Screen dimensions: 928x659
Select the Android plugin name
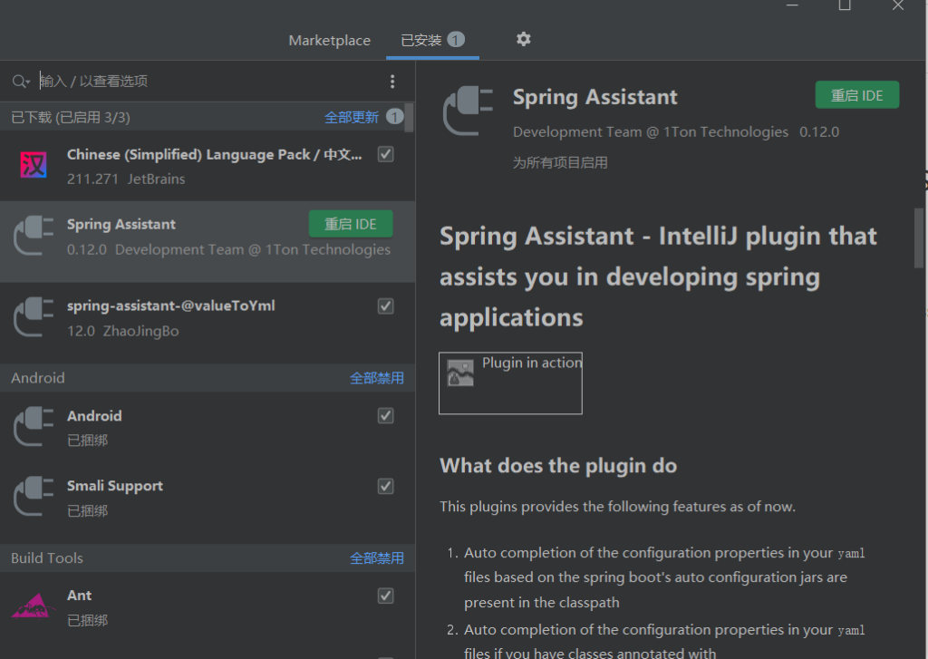point(94,416)
